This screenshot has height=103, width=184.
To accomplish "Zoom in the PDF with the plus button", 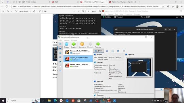I will point(78,11).
